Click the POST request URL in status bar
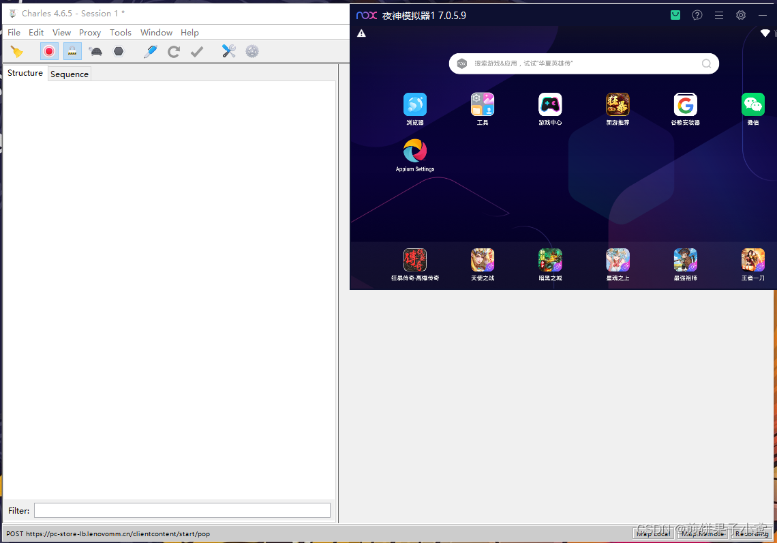This screenshot has height=543, width=777. pyautogui.click(x=108, y=533)
